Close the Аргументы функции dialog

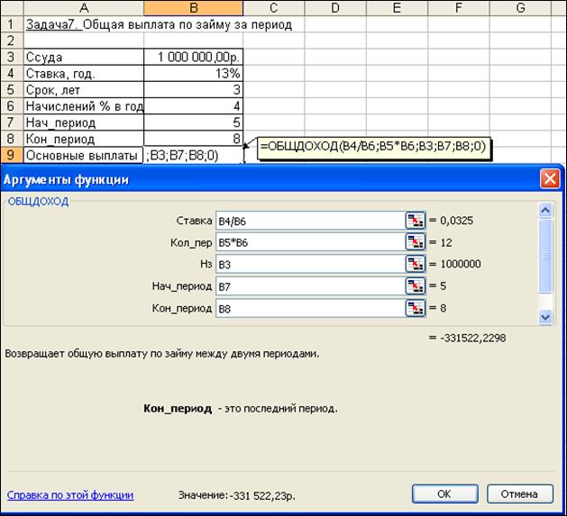click(549, 178)
